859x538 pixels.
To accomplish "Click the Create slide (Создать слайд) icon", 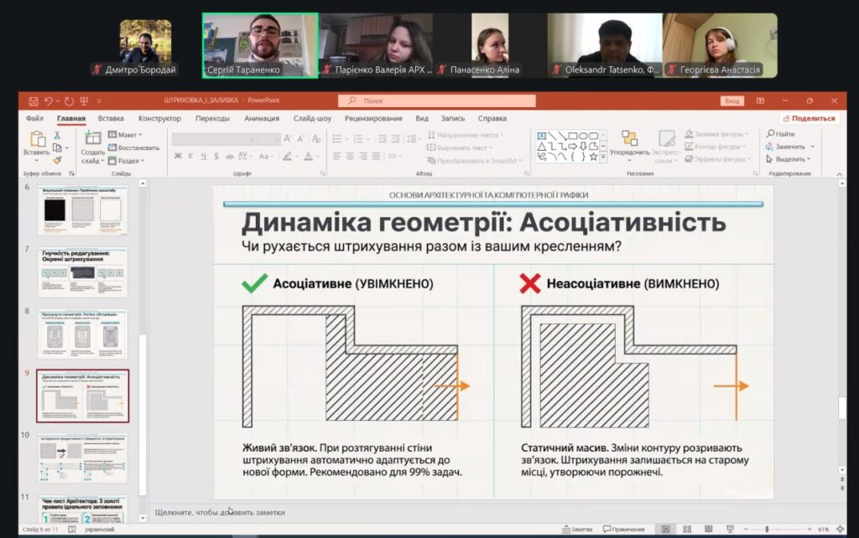I will (x=93, y=139).
